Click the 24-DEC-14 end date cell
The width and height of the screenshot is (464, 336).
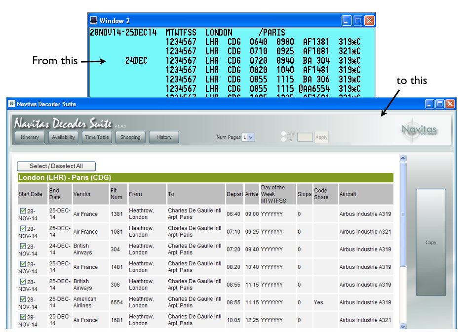point(59,249)
